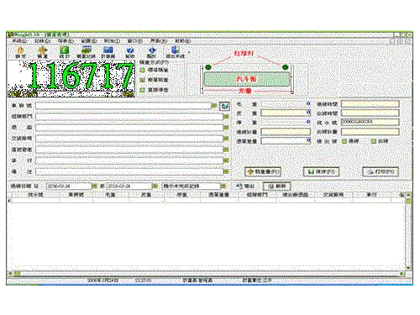Click the camera icon beside license plate field
The image size is (420, 315).
point(224,106)
